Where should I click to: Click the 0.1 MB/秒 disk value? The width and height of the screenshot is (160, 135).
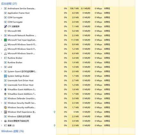tap(86, 8)
